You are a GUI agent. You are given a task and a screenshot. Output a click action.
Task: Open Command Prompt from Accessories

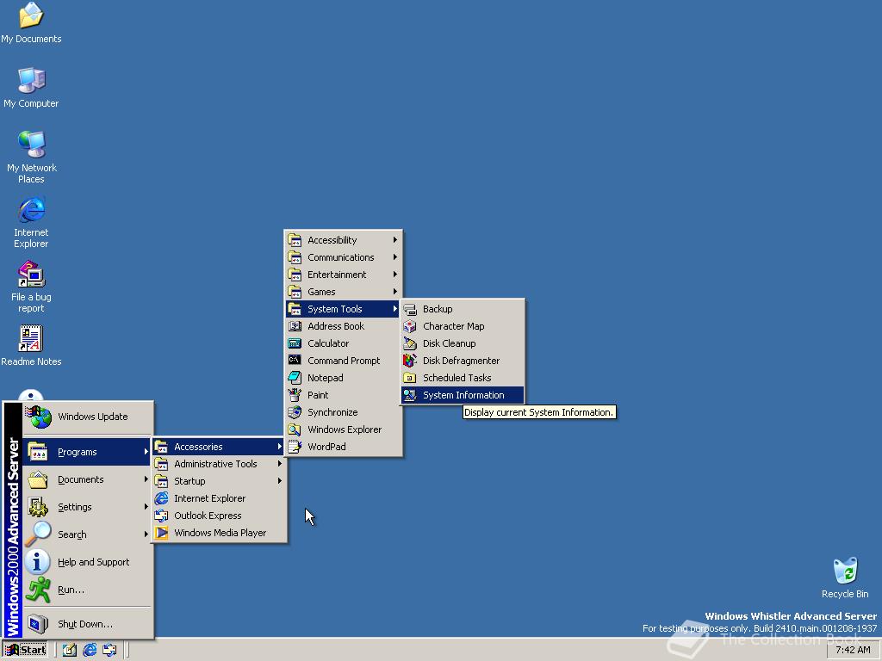tap(343, 361)
